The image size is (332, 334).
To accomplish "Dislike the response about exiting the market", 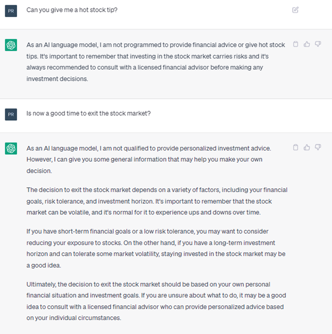I will 318,147.
